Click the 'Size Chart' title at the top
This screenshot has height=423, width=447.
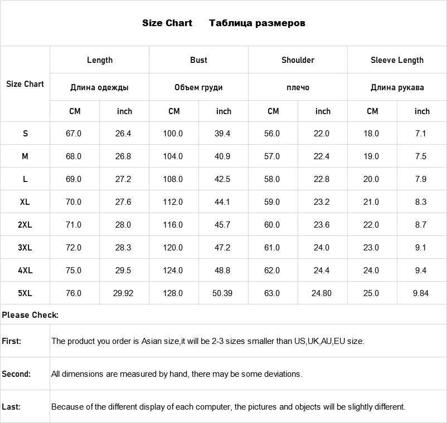point(167,23)
